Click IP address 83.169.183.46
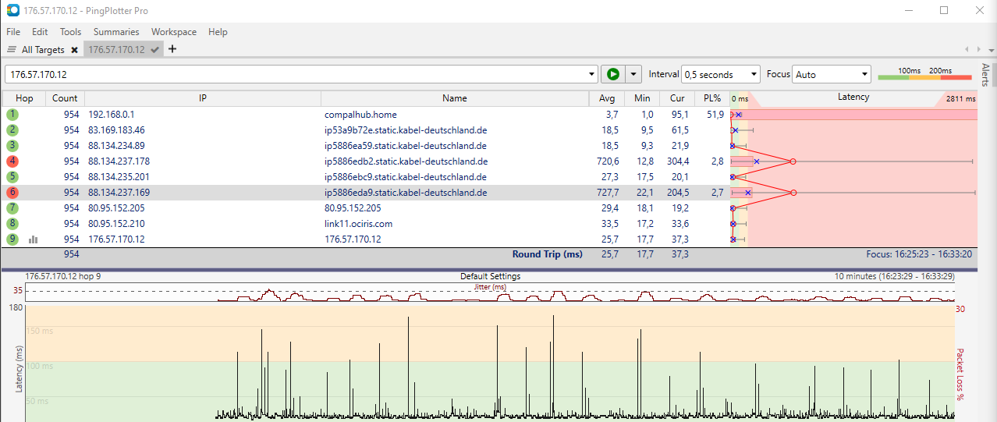This screenshot has width=997, height=422. (x=116, y=130)
